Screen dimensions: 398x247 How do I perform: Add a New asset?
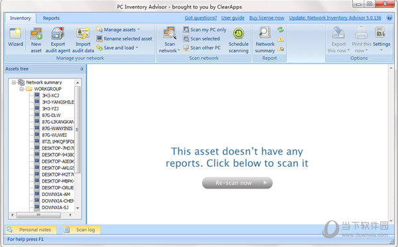coord(36,40)
